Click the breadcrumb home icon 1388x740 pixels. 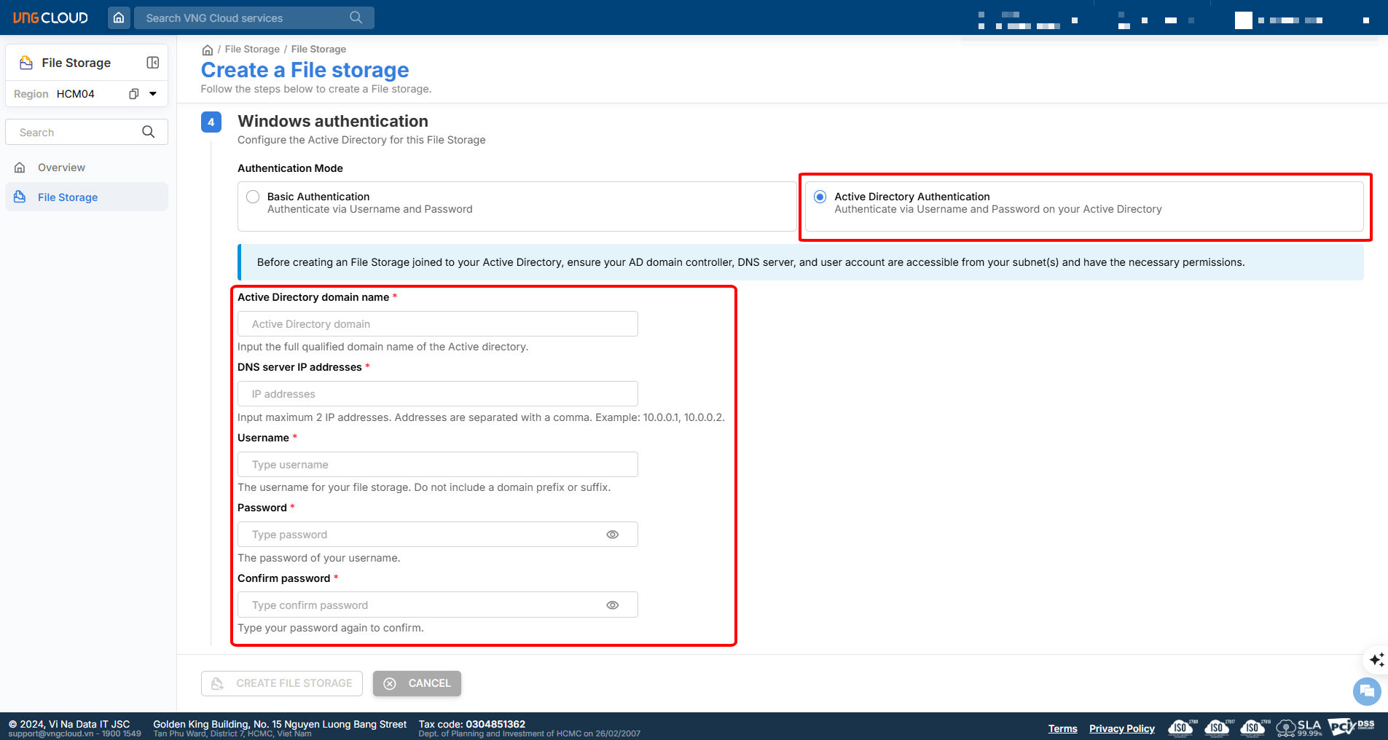208,50
